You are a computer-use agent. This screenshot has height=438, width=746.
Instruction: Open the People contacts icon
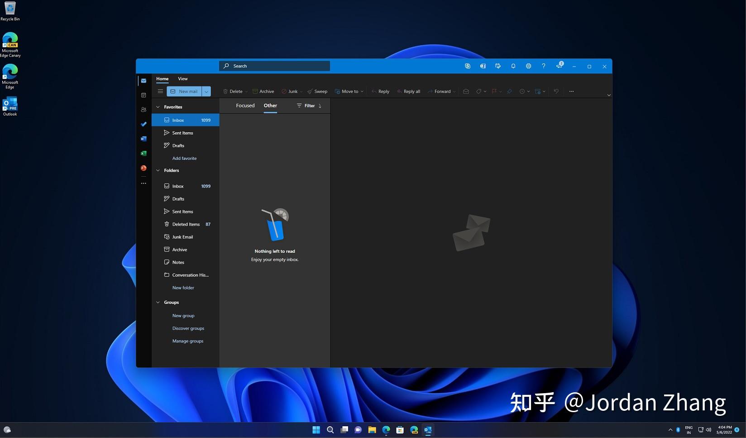click(x=143, y=110)
